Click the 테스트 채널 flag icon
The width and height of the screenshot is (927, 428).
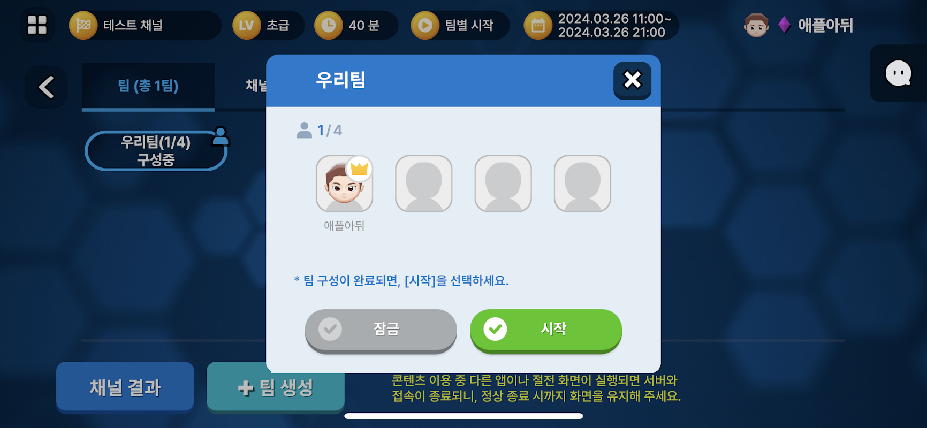[83, 25]
